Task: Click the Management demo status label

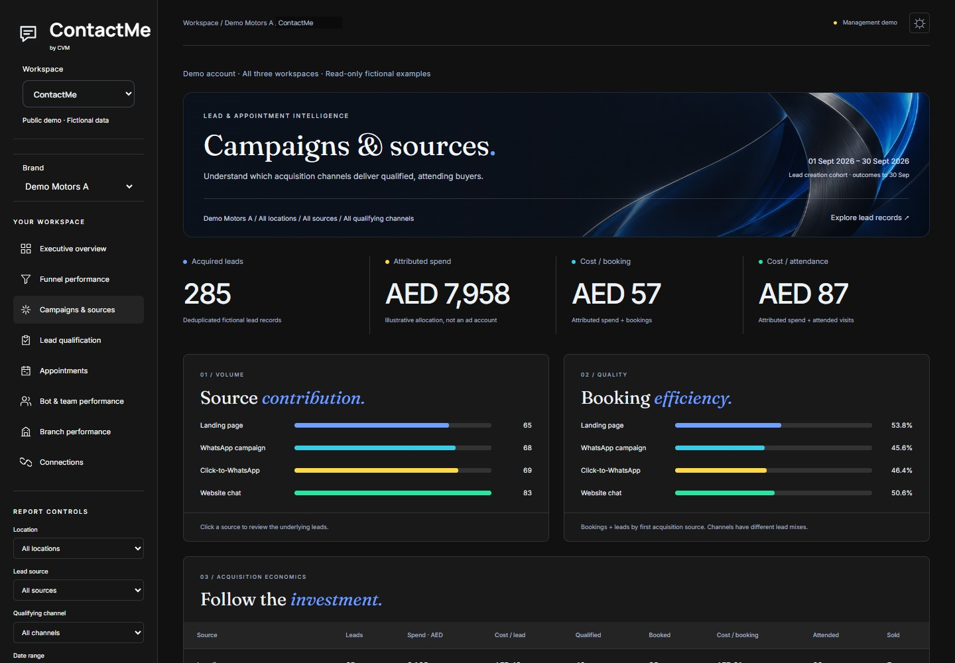Action: pos(869,23)
